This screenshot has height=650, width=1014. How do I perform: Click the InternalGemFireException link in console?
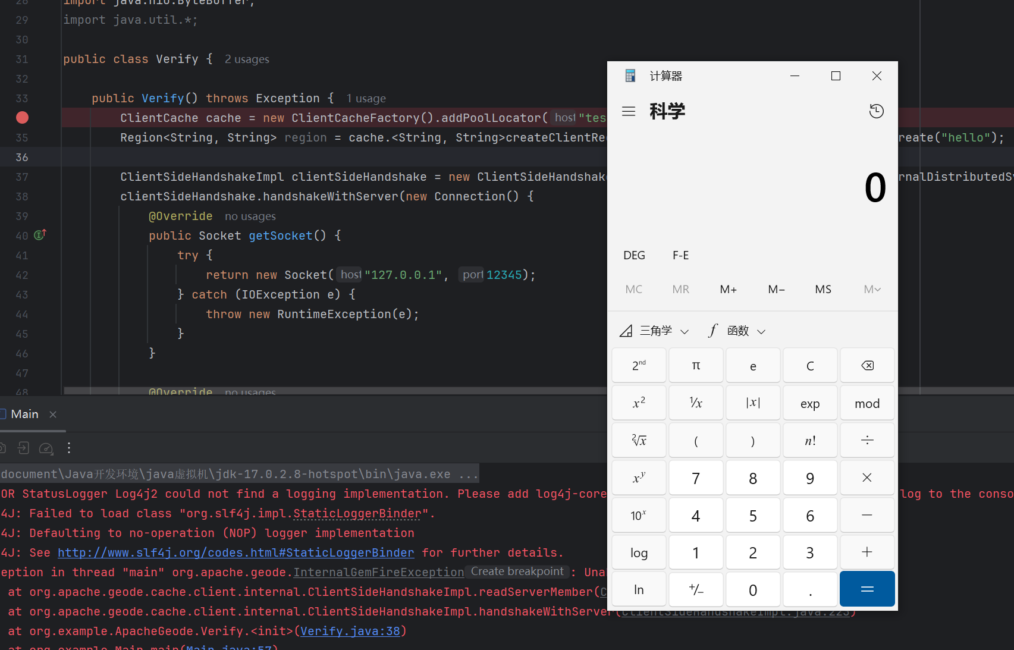click(378, 572)
